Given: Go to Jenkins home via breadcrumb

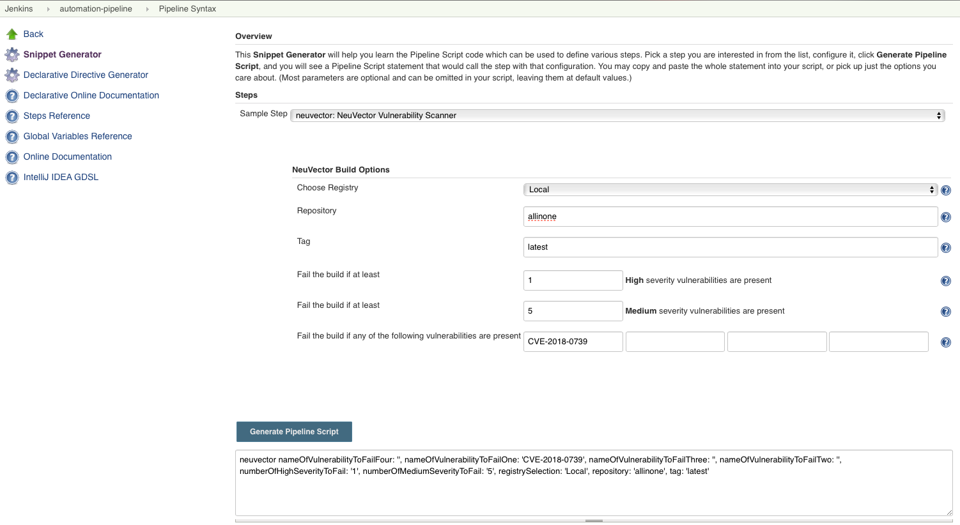Looking at the screenshot, I should pos(19,9).
